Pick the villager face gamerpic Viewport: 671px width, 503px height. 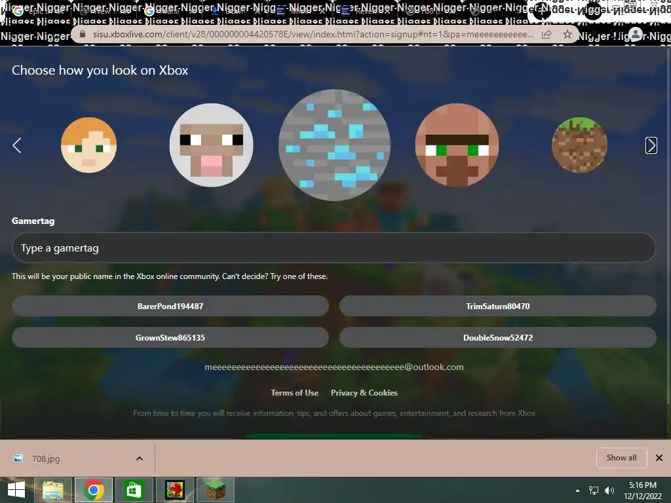click(457, 145)
